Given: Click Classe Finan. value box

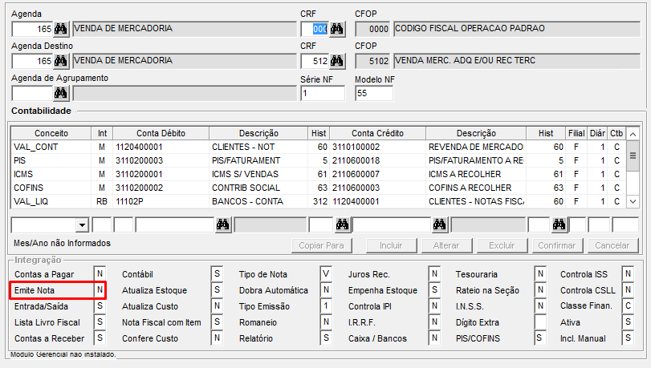Looking at the screenshot, I should (628, 305).
